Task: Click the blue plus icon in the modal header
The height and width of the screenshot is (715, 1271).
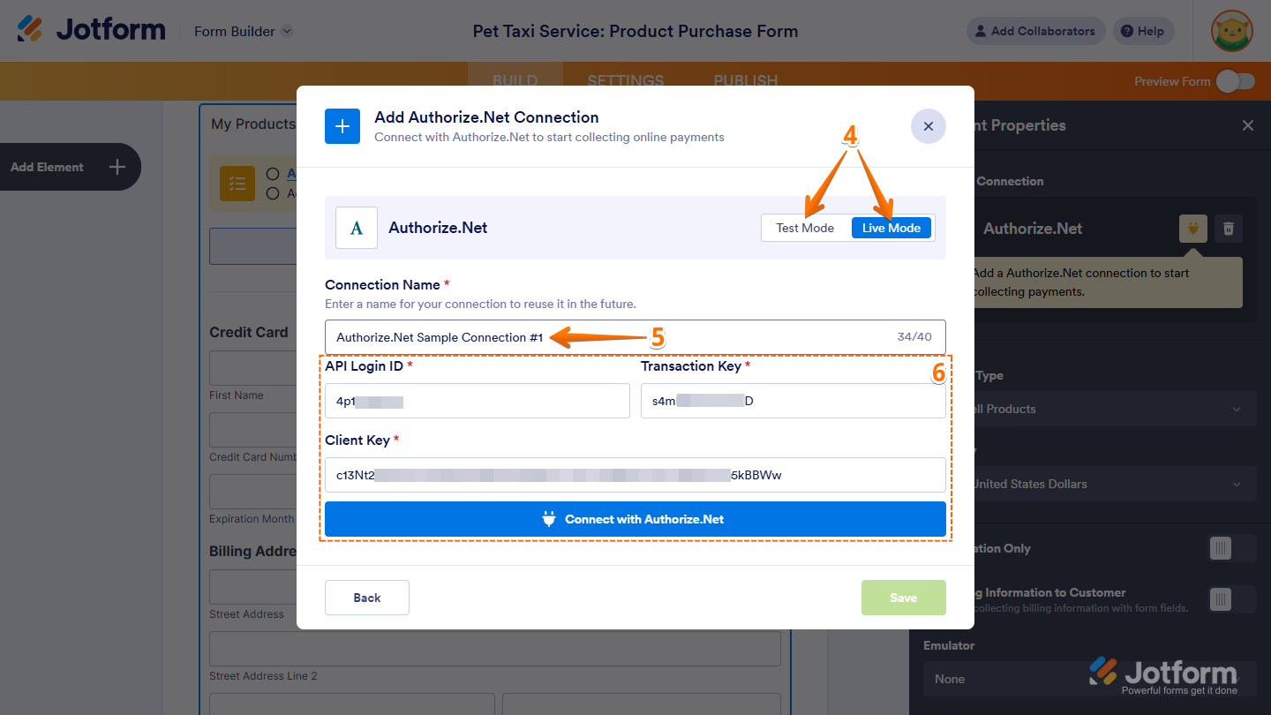Action: [x=342, y=126]
